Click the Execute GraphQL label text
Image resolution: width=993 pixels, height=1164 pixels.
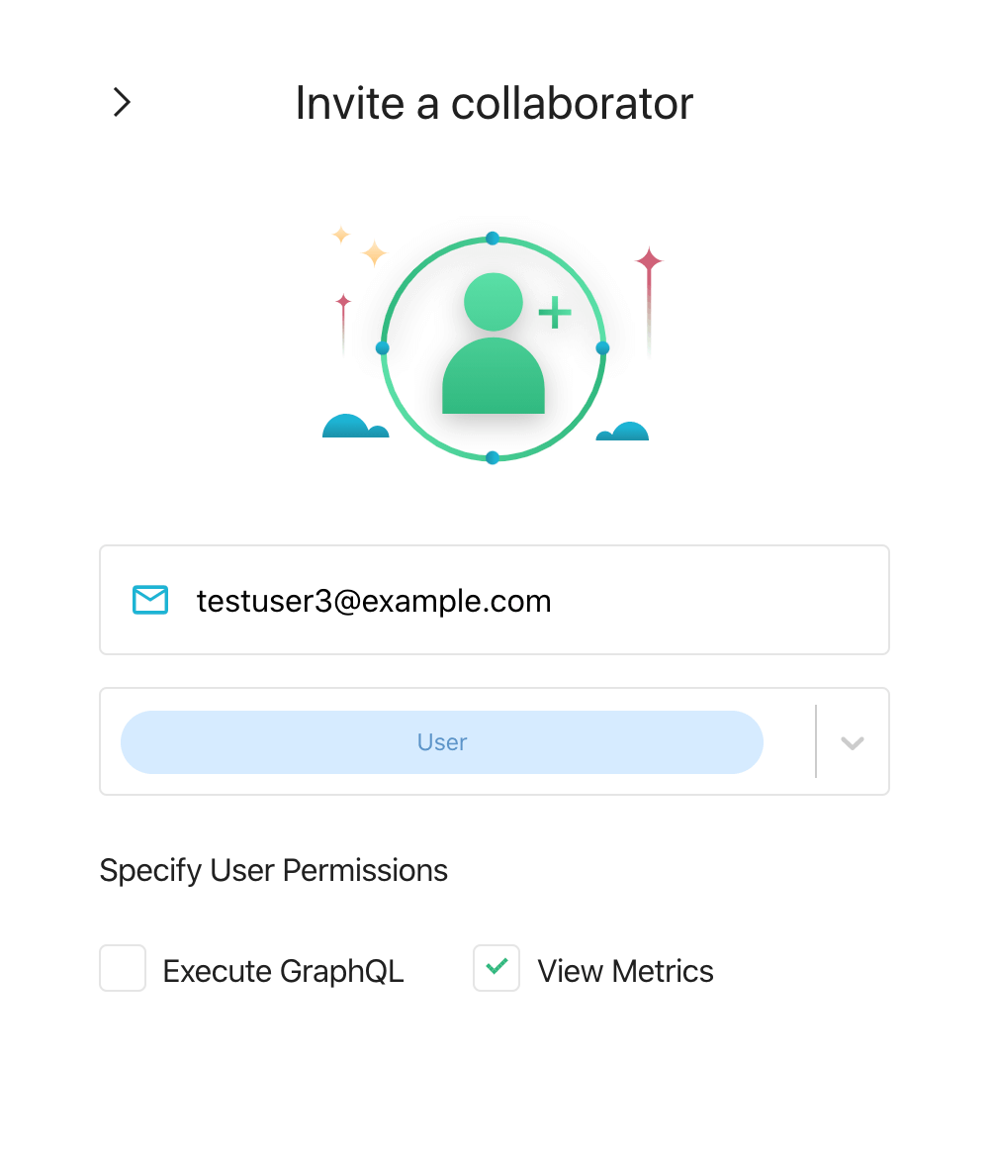pos(283,971)
